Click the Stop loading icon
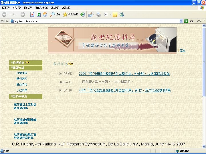Image resolution: width=206 pixels, height=154 pixels. (x=32, y=15)
